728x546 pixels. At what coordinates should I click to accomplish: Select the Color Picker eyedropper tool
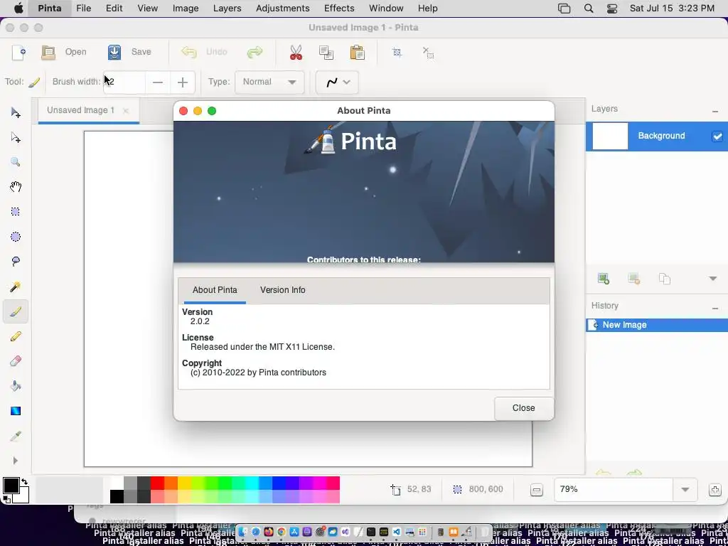pos(16,436)
